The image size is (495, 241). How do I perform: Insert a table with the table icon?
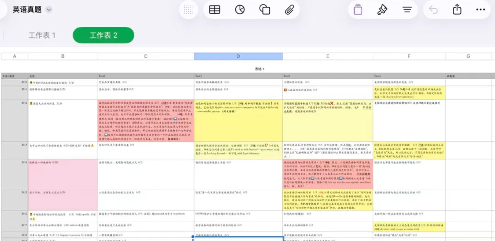pos(214,10)
